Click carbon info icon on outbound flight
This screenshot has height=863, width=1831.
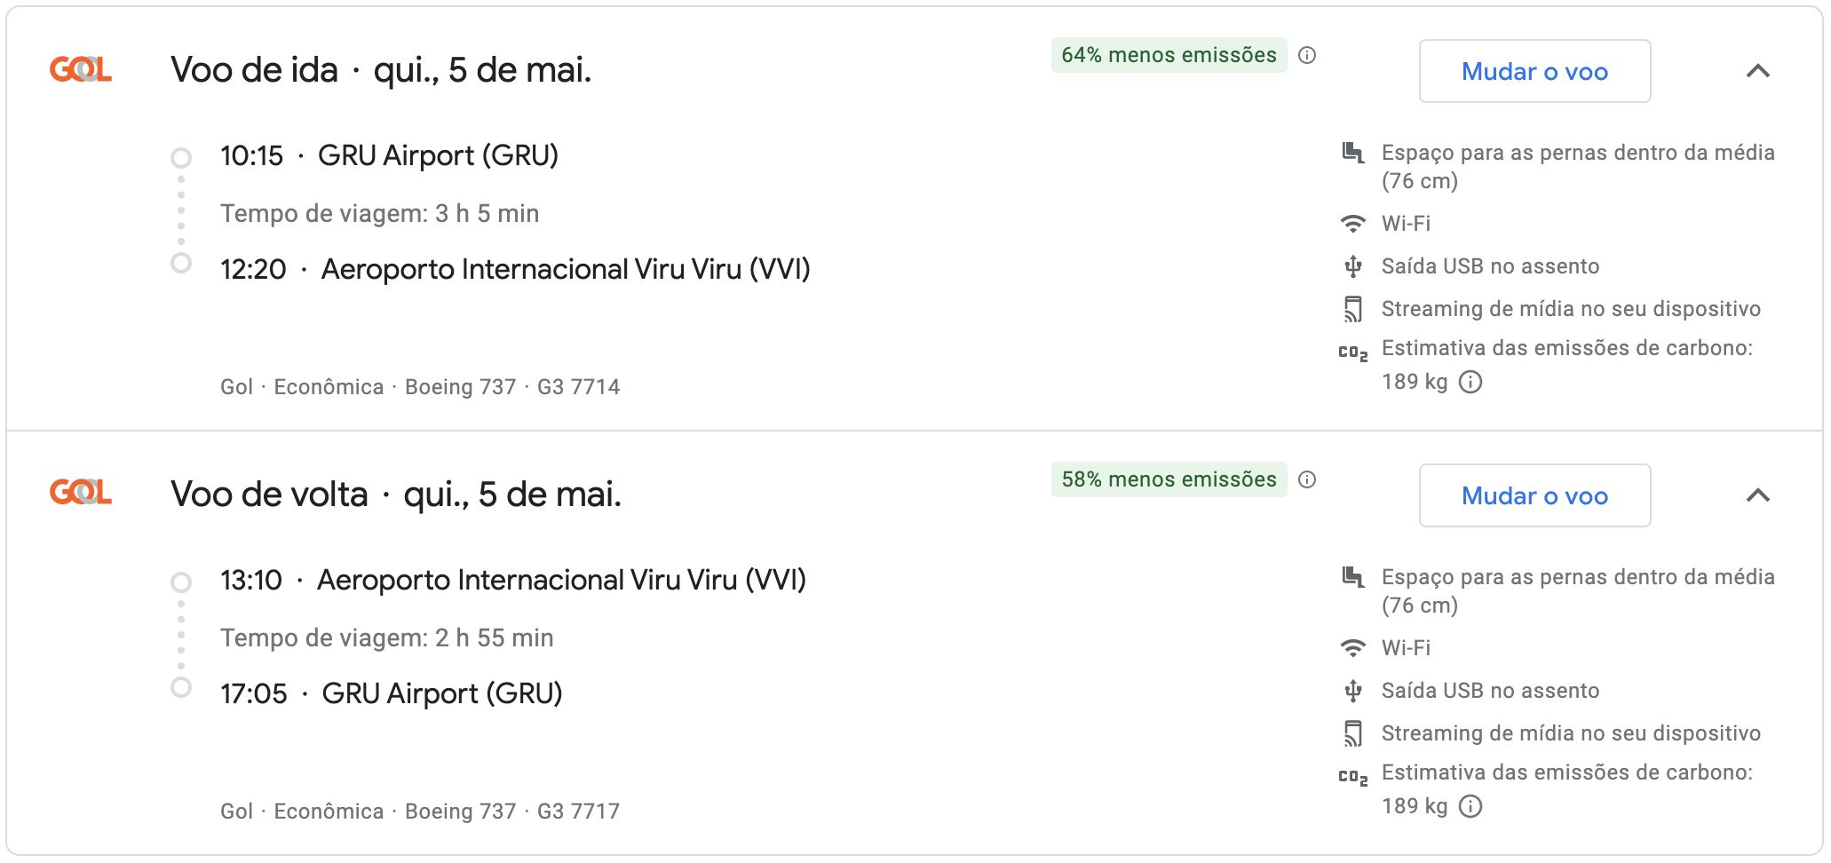(1470, 382)
